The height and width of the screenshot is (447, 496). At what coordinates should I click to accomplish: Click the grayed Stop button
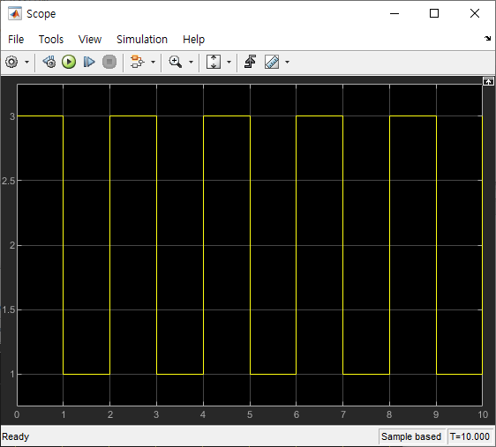(109, 62)
